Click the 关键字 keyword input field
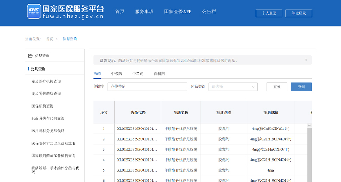 pos(147,87)
